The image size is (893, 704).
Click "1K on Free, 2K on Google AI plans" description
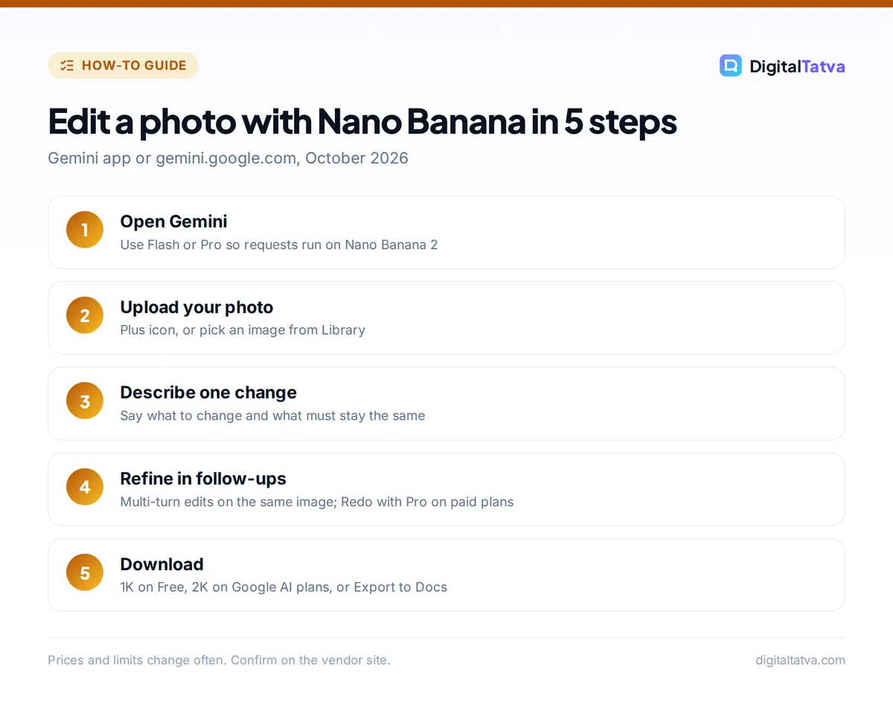coord(284,587)
